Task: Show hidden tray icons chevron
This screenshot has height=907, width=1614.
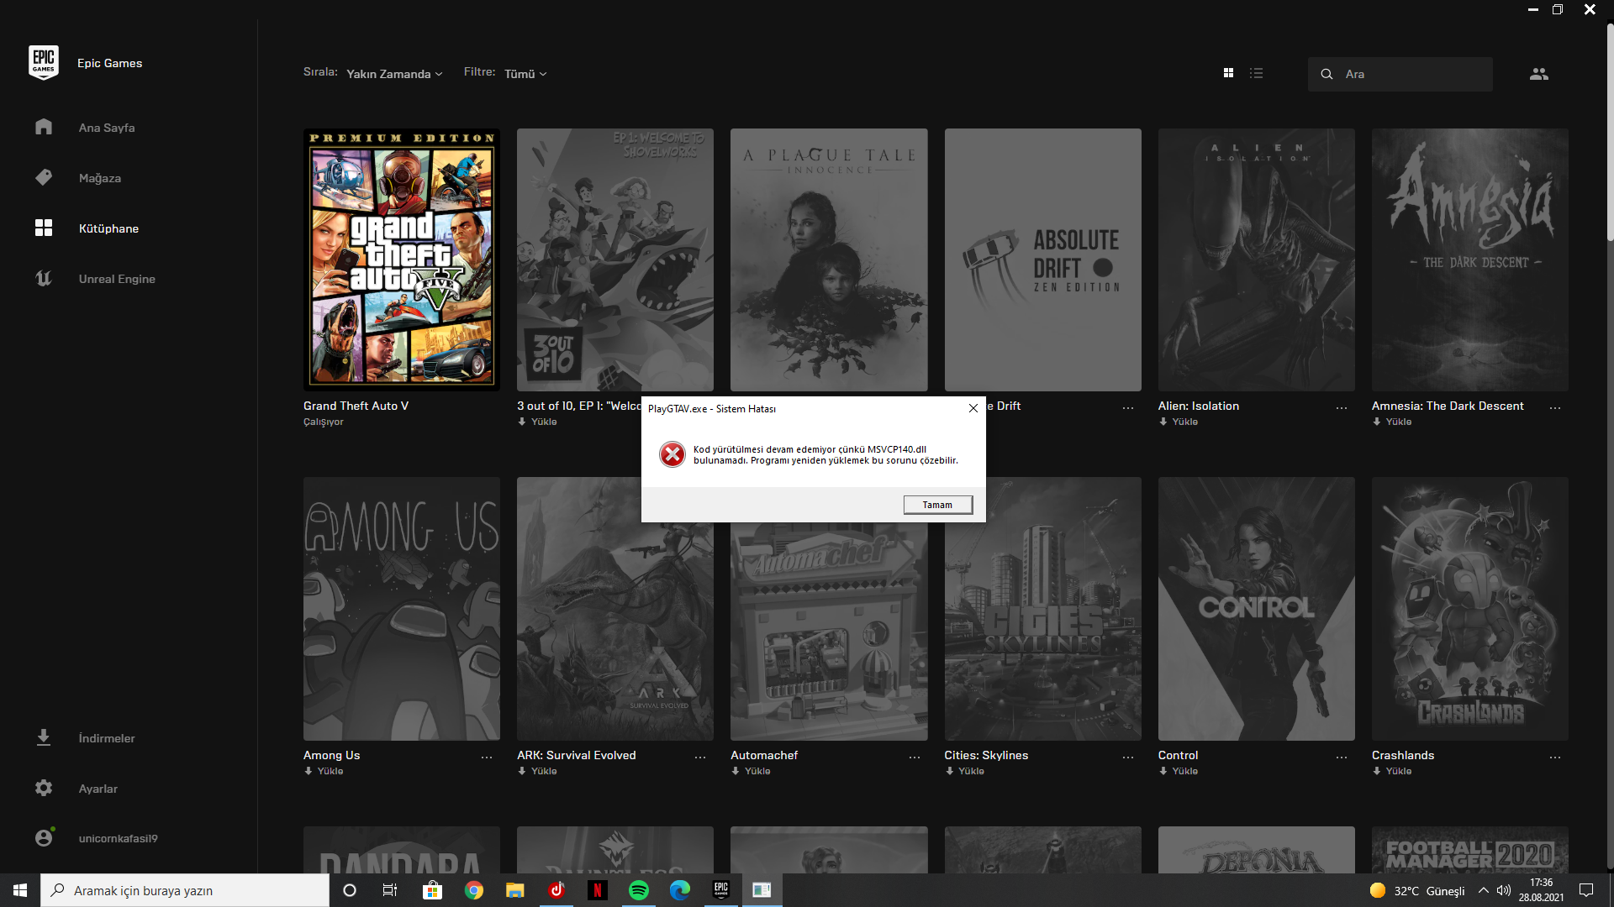Action: tap(1484, 890)
